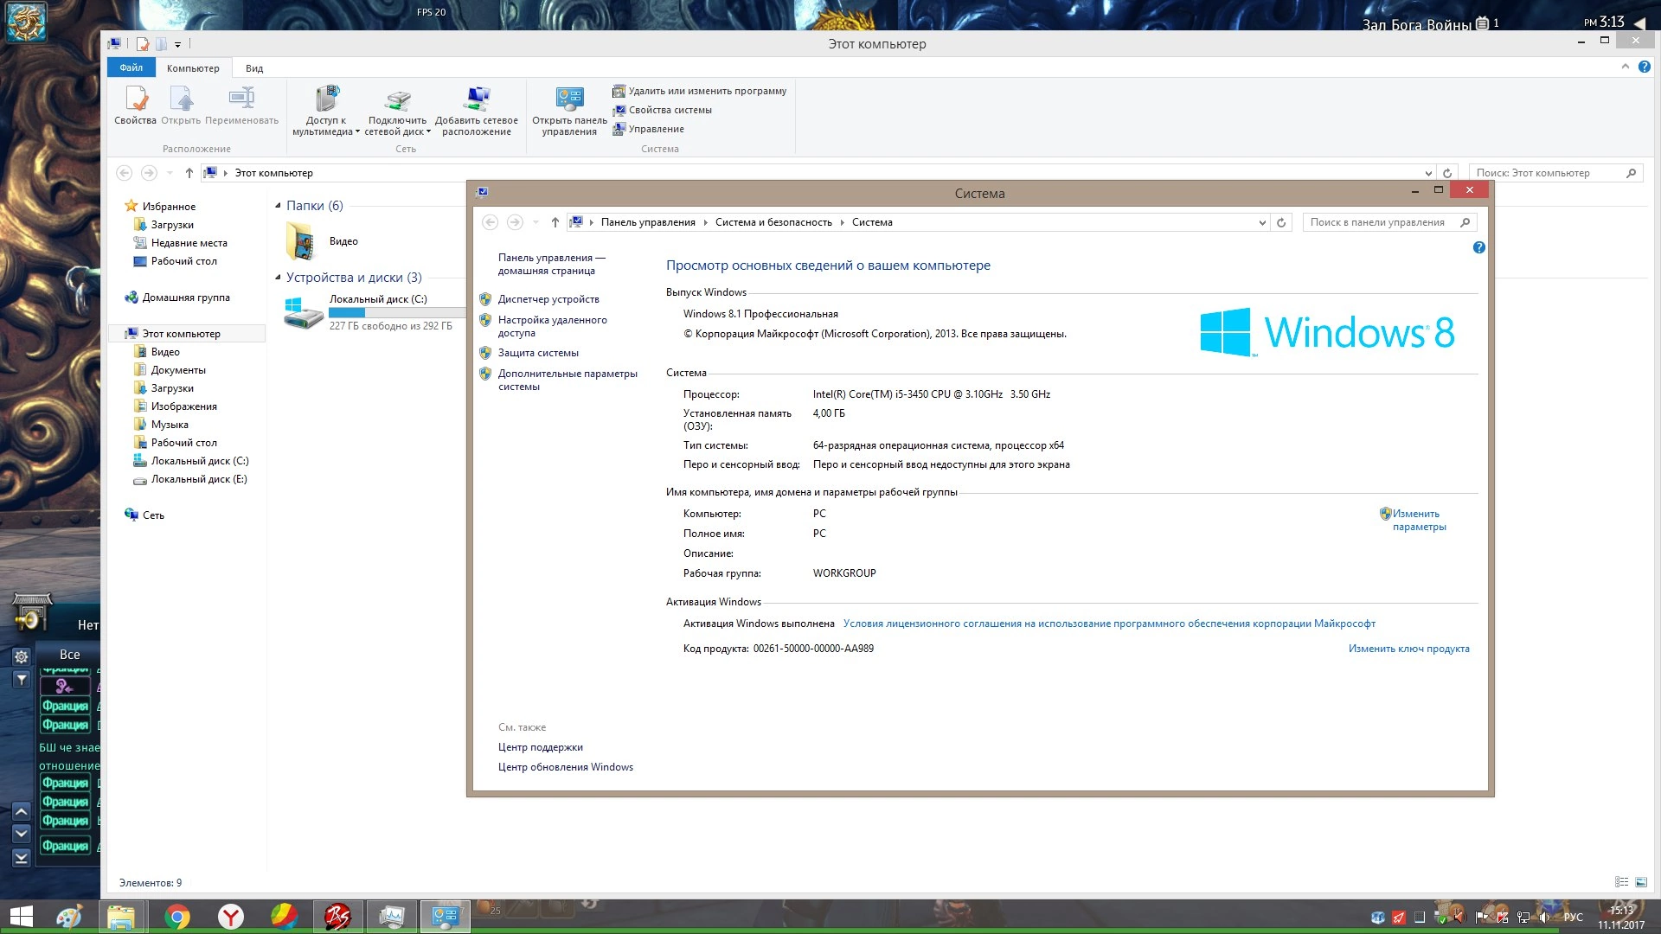Viewport: 1661px width, 934px height.
Task: Click Change settings link for computer name
Action: click(x=1419, y=520)
